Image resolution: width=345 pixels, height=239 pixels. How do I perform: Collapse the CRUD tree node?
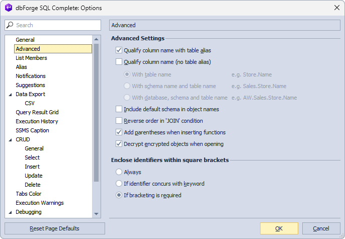coord(10,140)
